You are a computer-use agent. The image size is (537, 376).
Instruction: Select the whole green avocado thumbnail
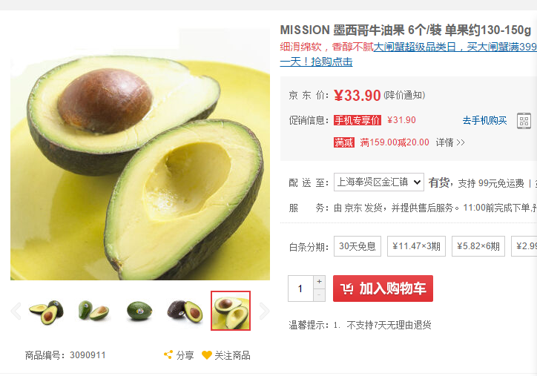[x=139, y=311]
